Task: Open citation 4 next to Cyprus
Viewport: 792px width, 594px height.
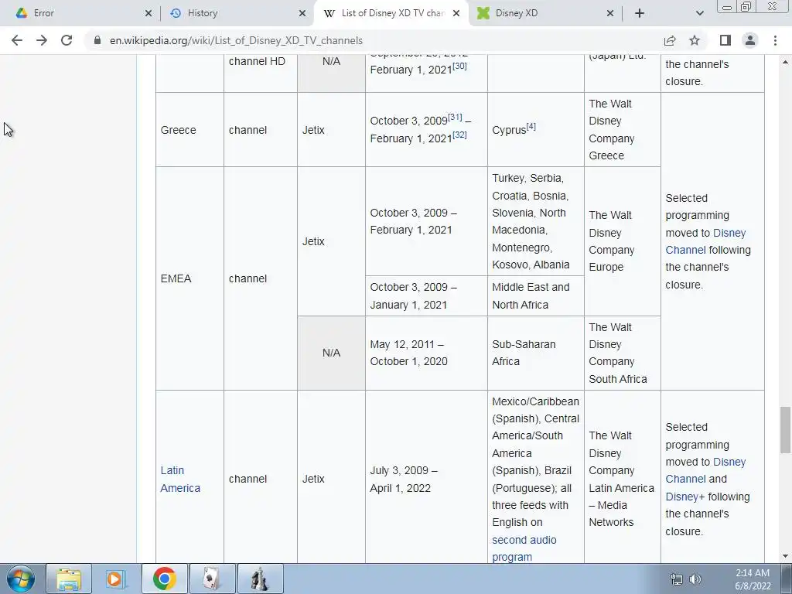Action: coord(531,126)
